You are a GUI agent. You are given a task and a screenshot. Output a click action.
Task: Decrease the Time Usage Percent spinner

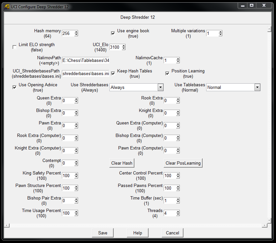point(76,214)
